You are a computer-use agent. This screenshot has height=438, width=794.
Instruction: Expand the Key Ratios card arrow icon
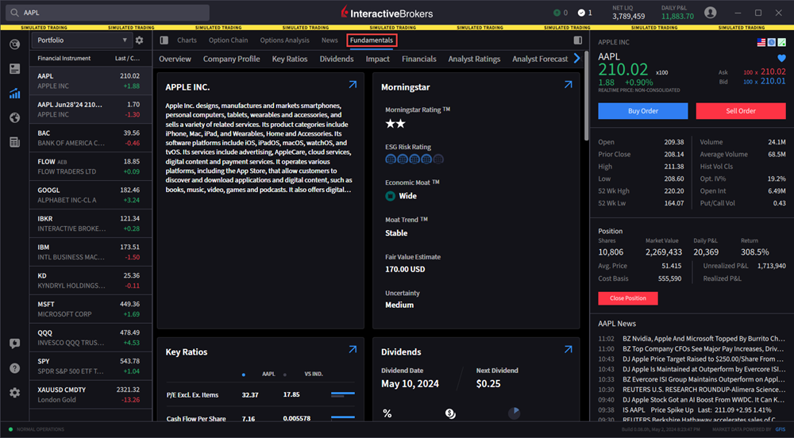(x=353, y=349)
